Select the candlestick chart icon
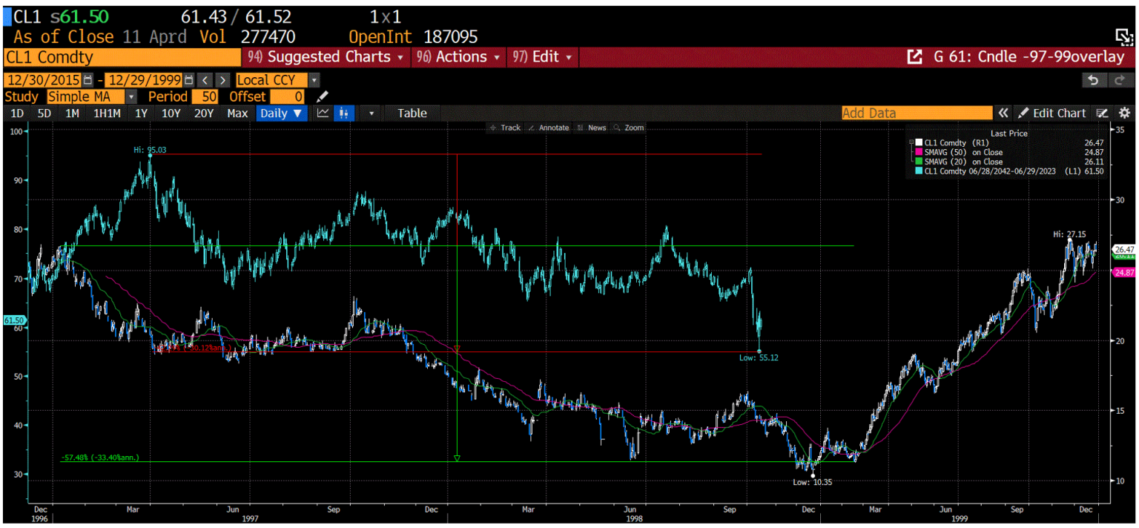Viewport: 1139px width, 528px height. click(343, 113)
